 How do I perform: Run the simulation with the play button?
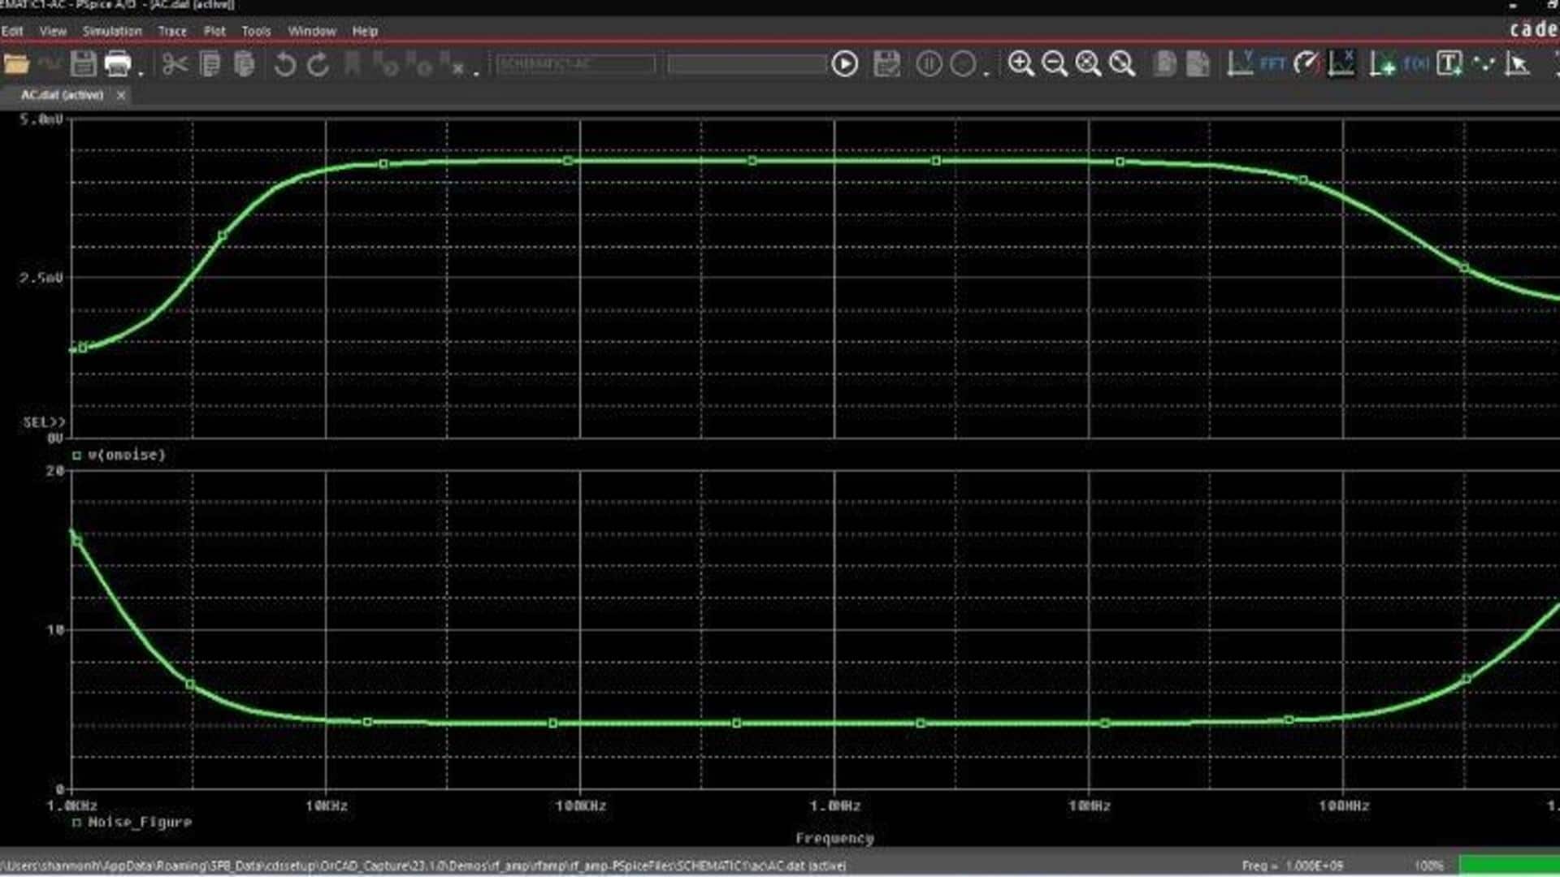click(x=845, y=63)
